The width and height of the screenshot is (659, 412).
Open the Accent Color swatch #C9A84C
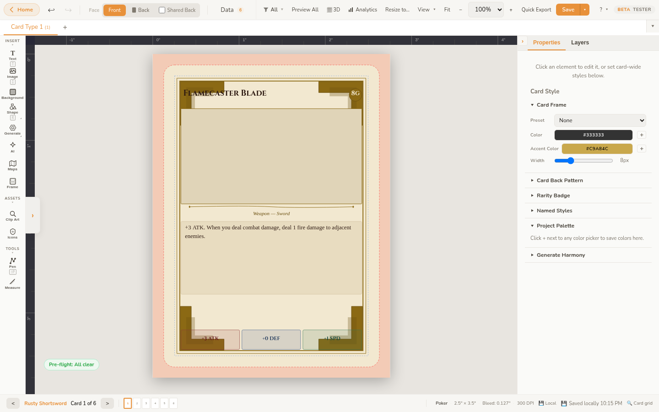pyautogui.click(x=597, y=149)
